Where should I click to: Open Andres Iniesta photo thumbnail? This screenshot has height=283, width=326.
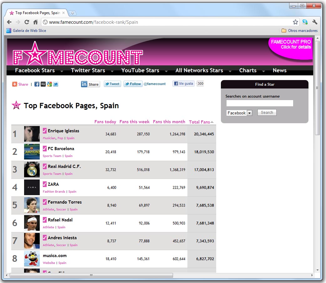32,241
